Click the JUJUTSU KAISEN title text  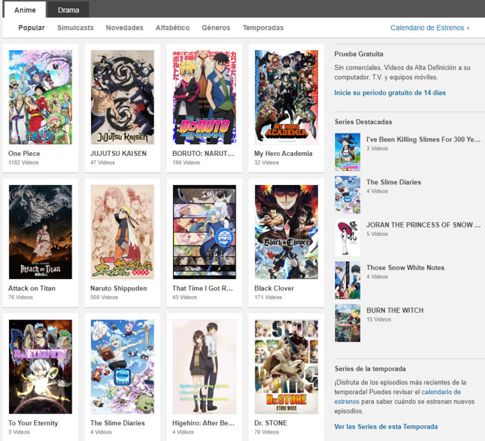tap(119, 154)
